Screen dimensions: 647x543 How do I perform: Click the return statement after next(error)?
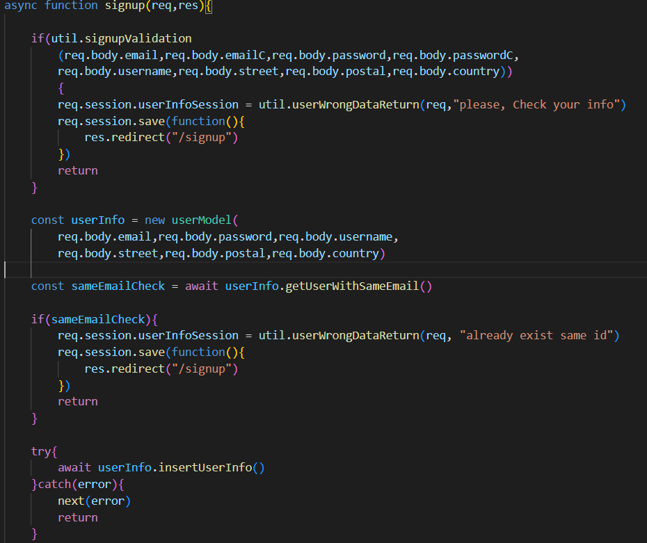tap(78, 517)
